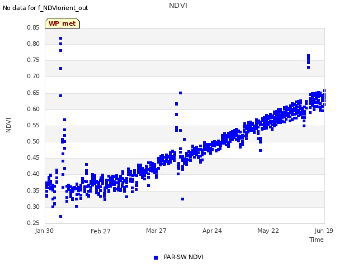Image resolution: width=358 pixels, height=268 pixels.
Task: Click the highest outlier point near 0.82
Action: [x=61, y=39]
